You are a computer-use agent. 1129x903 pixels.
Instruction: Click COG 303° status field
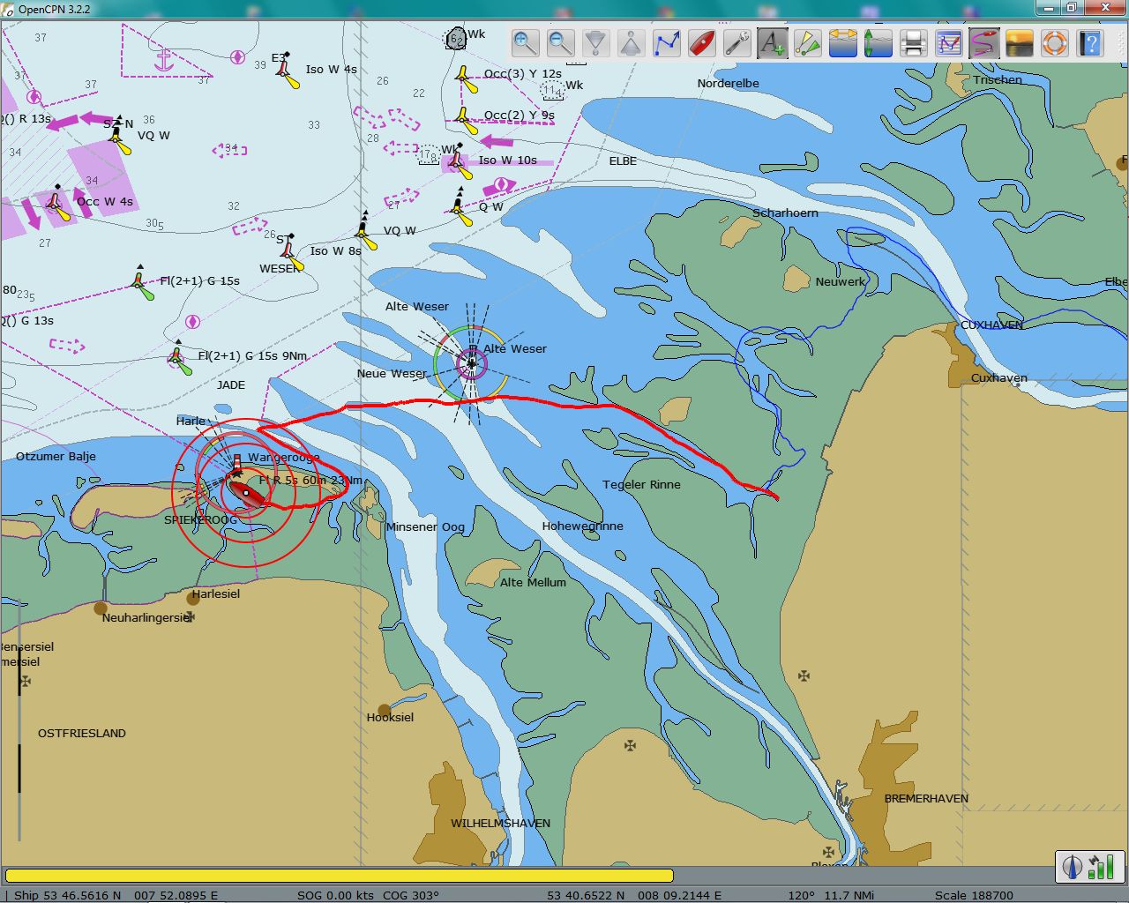[x=411, y=895]
